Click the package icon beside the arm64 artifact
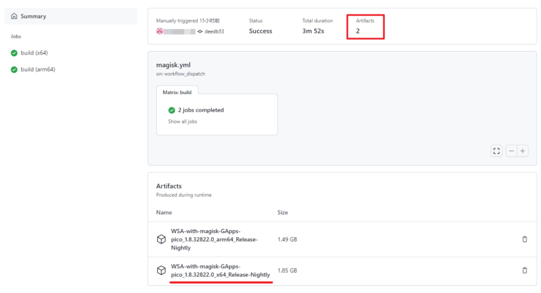This screenshot has height=293, width=541. pyautogui.click(x=161, y=239)
